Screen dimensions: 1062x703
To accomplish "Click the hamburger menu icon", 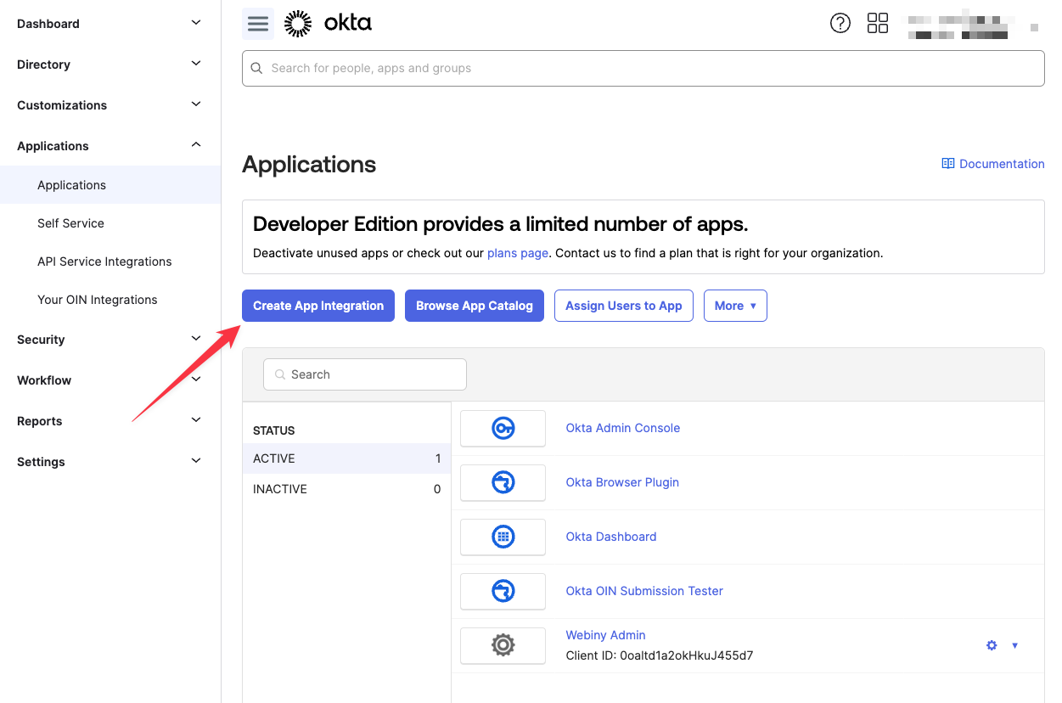I will pos(258,24).
